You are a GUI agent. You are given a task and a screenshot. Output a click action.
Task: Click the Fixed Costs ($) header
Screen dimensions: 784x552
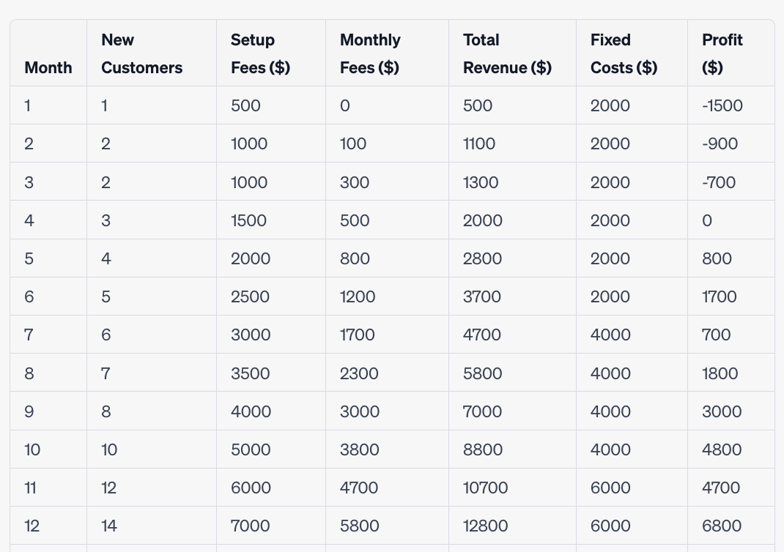(x=624, y=53)
